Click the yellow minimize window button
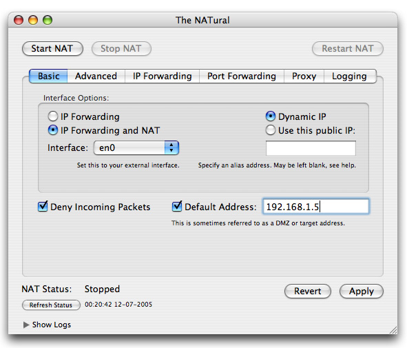 tap(33, 20)
